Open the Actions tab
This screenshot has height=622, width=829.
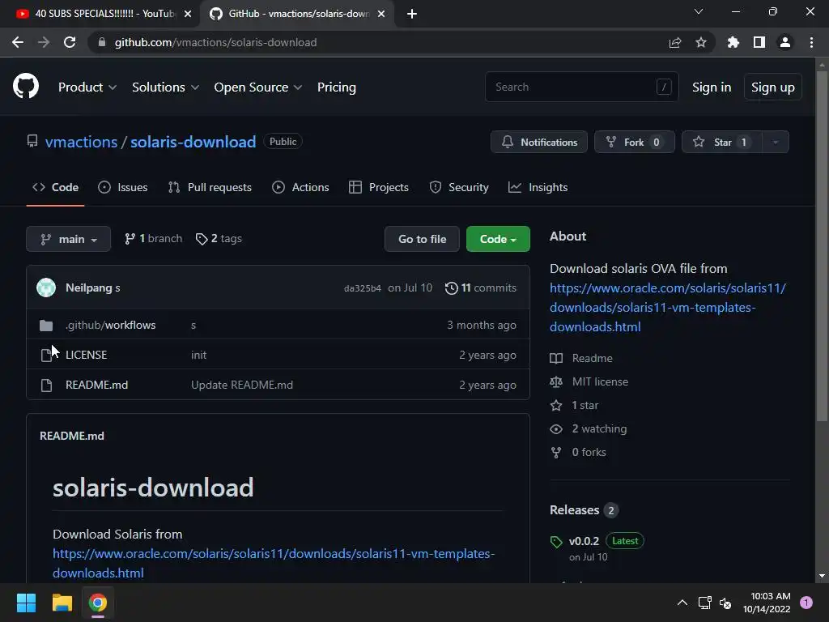tap(300, 187)
